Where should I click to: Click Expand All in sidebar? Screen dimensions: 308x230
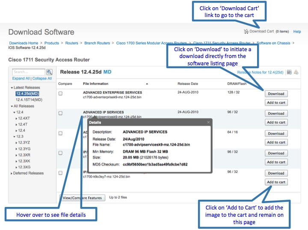coord(21,79)
